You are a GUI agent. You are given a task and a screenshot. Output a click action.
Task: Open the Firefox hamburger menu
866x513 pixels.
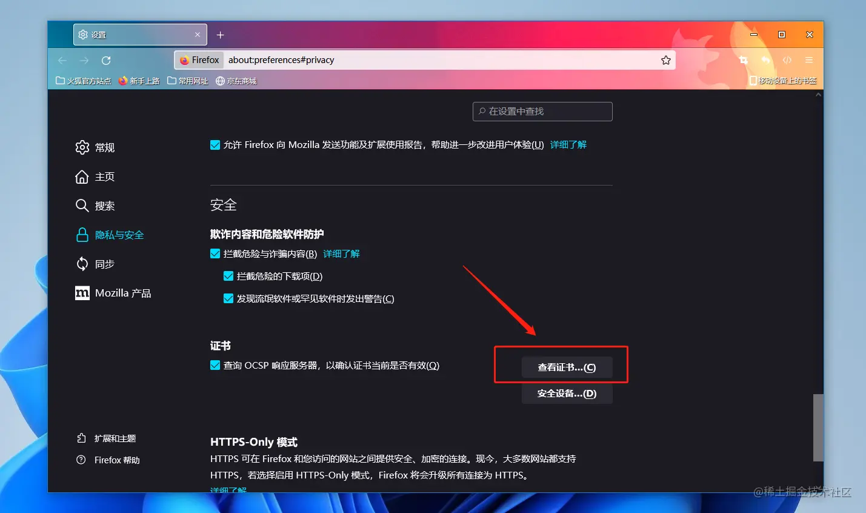click(x=809, y=60)
